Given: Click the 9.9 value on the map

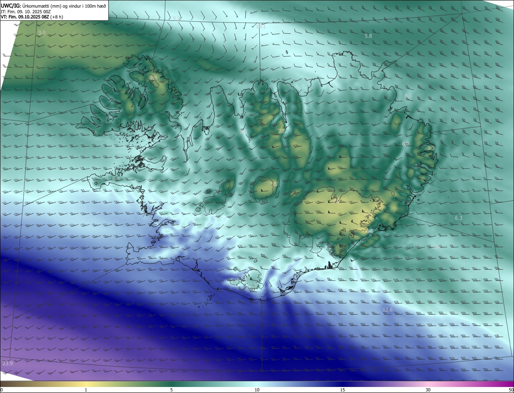Looking at the screenshot, I should pos(177,18).
